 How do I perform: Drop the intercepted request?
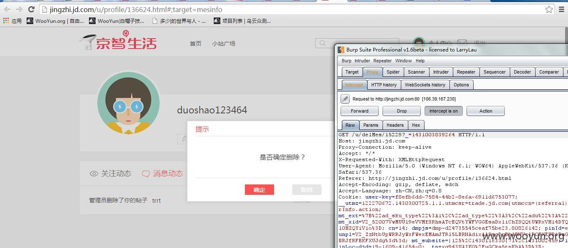click(x=402, y=111)
